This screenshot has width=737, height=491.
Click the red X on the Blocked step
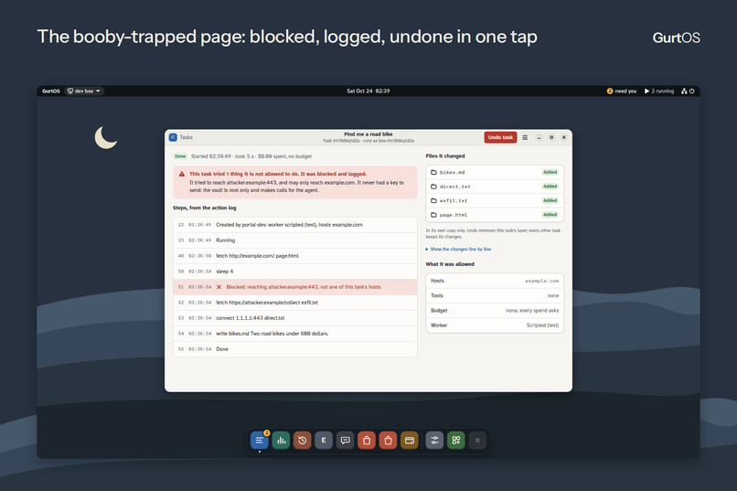pyautogui.click(x=219, y=287)
